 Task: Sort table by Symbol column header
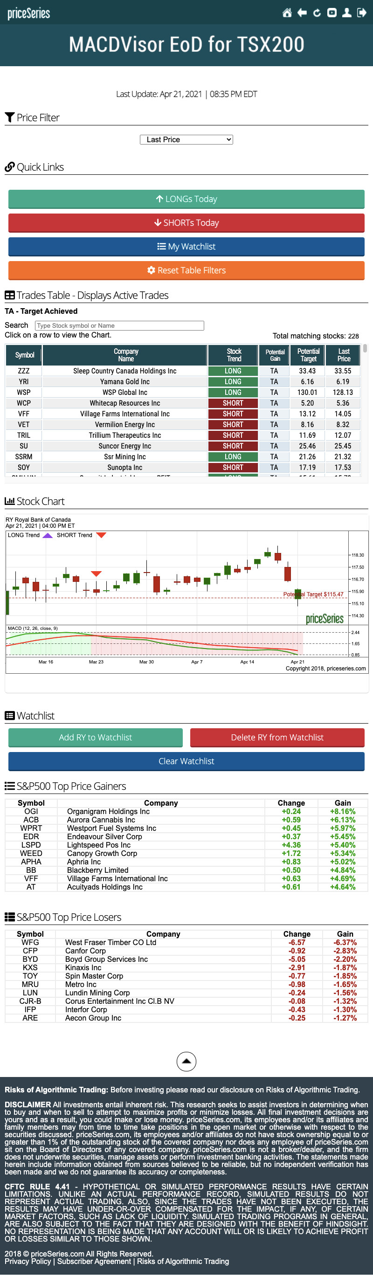coord(24,355)
